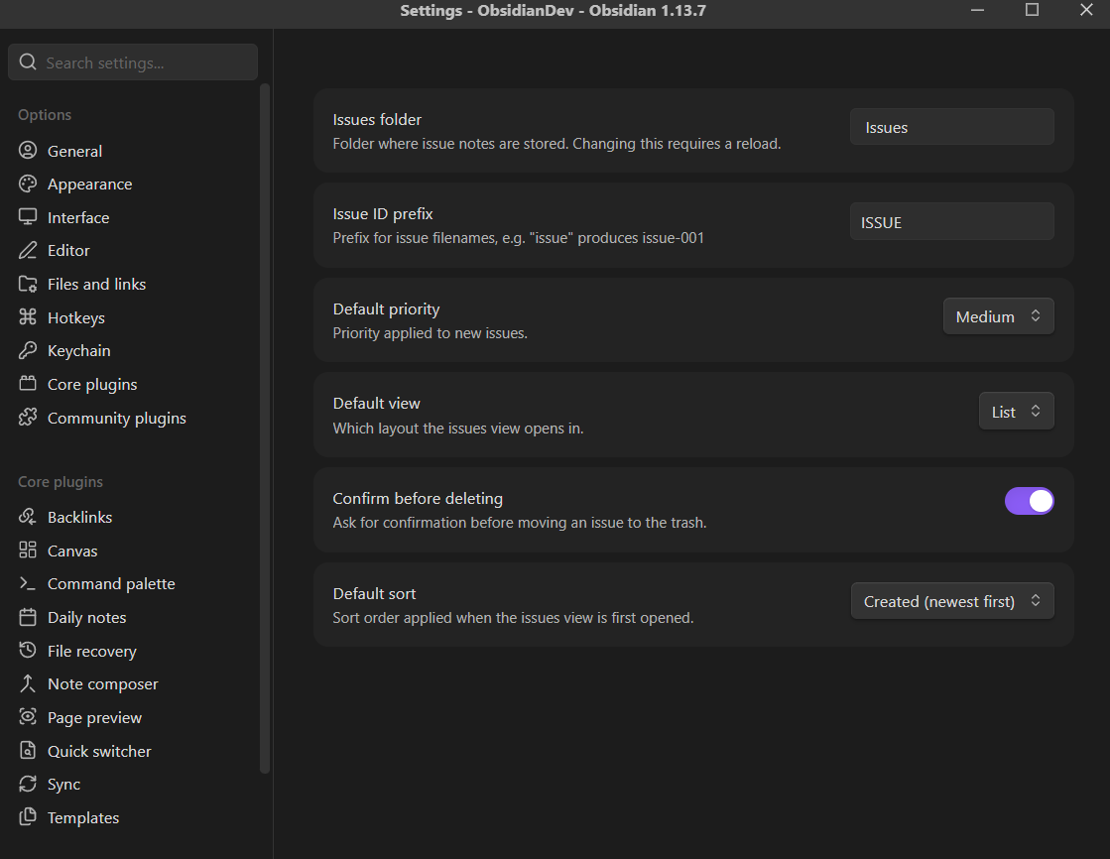Click the sidebar vertical scrollbar
Viewport: 1110px width, 859px height.
click(265, 429)
